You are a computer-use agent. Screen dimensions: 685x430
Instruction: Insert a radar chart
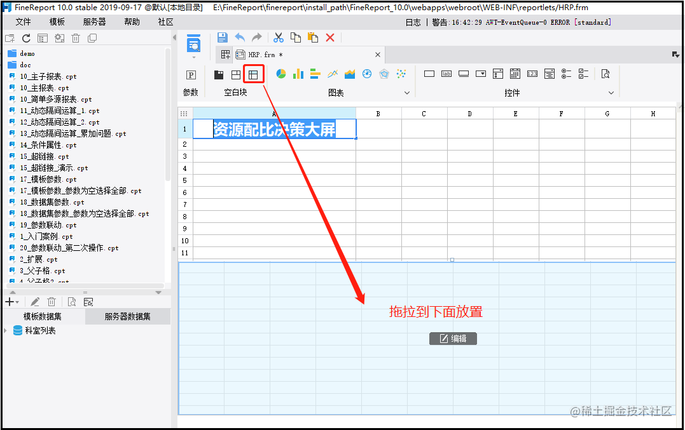click(384, 74)
